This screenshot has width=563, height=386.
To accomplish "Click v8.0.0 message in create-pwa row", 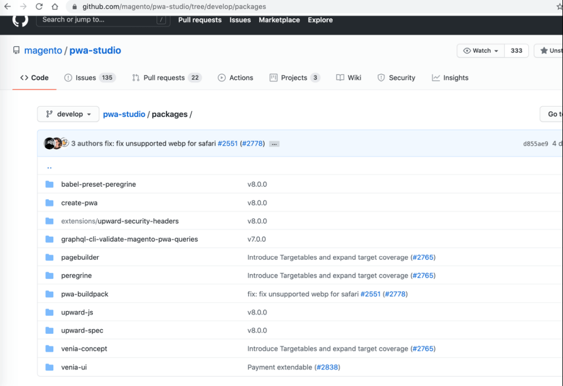I will (257, 203).
